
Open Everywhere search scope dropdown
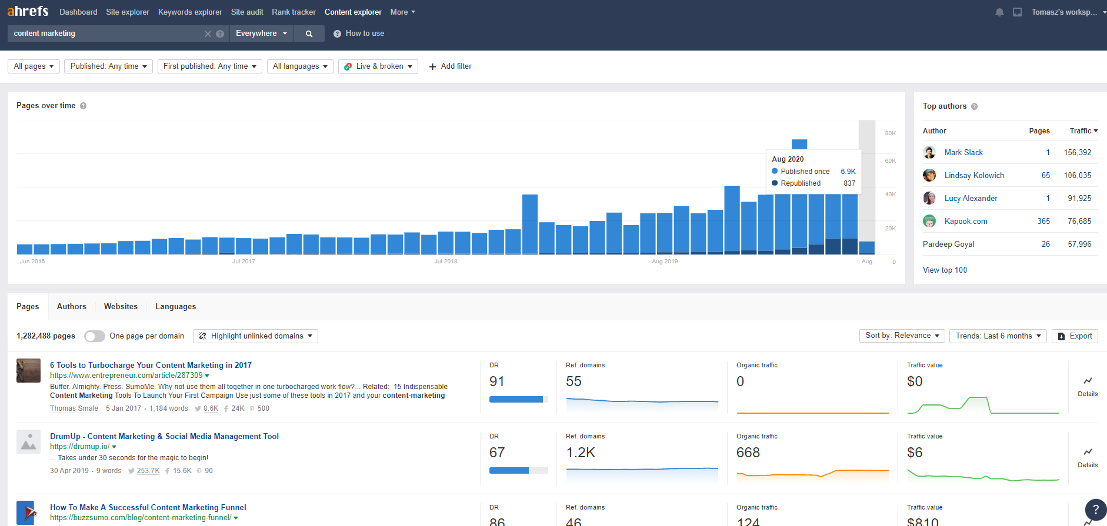[x=261, y=33]
